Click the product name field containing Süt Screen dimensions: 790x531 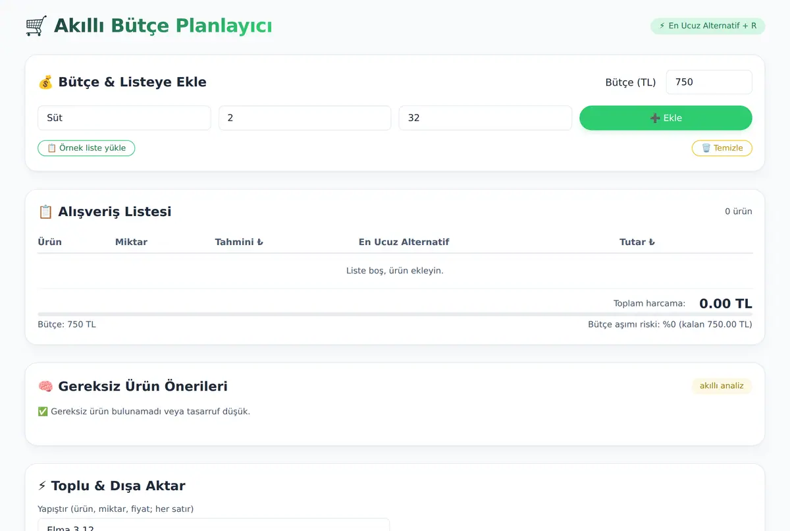[124, 118]
